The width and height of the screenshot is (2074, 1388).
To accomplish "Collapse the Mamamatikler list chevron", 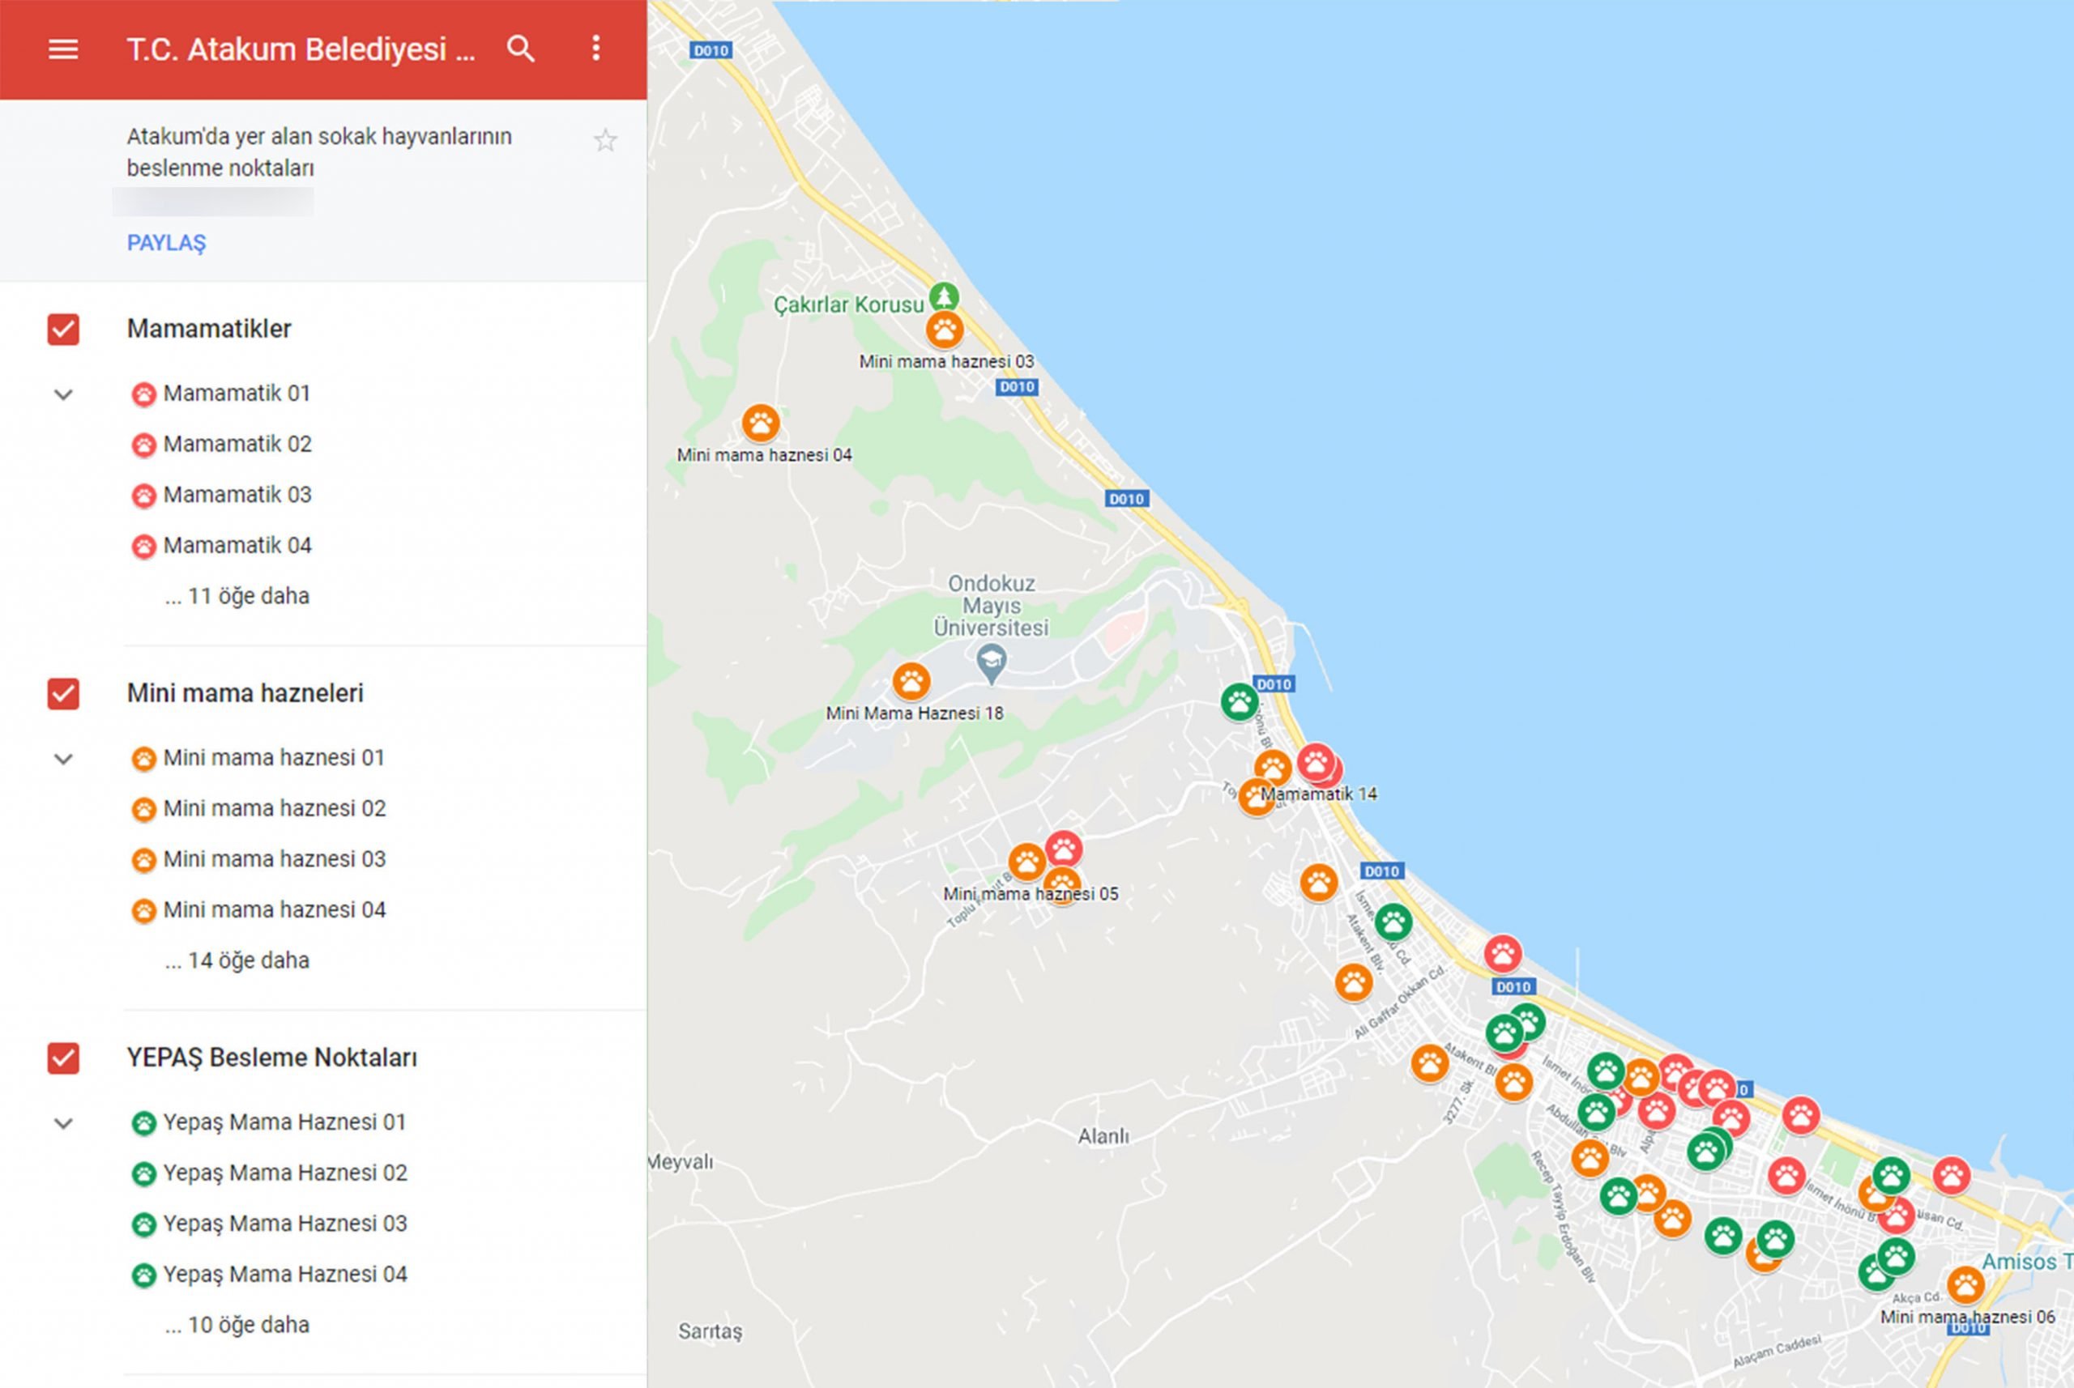I will coord(63,395).
